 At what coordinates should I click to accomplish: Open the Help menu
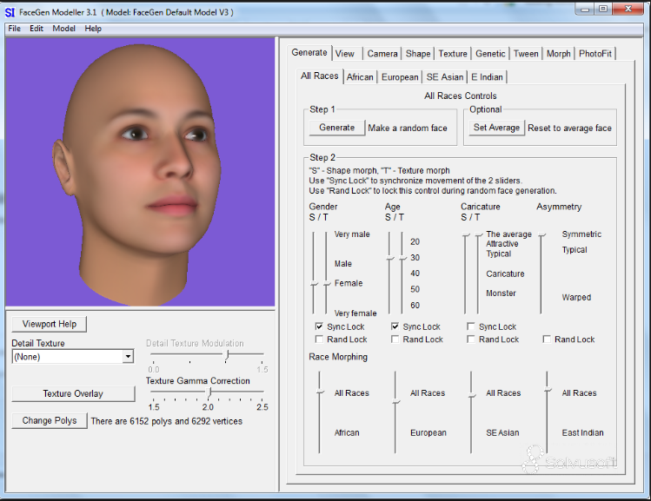click(93, 28)
